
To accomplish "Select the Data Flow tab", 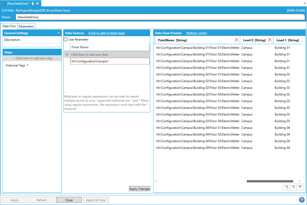I will (9, 26).
